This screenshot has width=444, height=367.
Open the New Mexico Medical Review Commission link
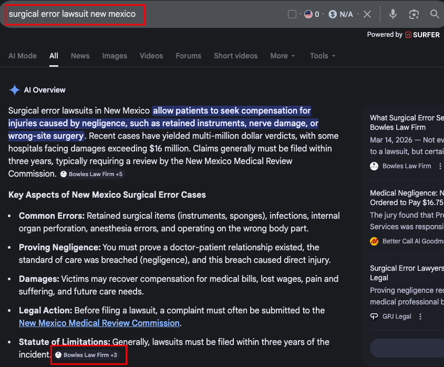click(99, 323)
